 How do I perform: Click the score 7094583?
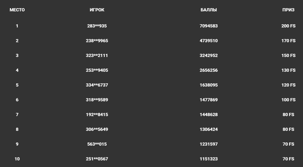tap(209, 26)
